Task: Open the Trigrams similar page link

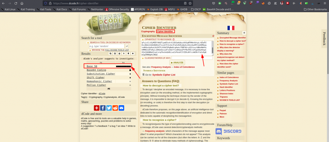Action: 224,97
